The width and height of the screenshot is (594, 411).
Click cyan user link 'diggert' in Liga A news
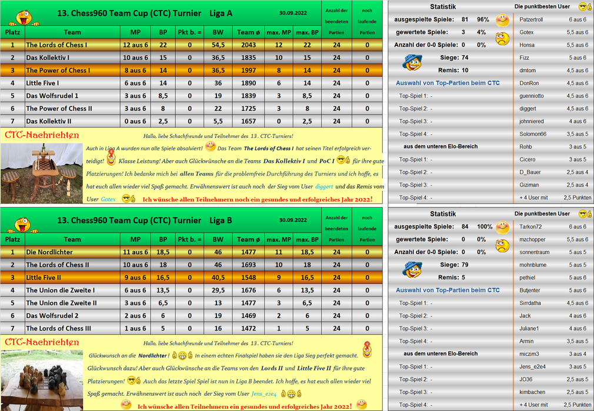pyautogui.click(x=324, y=186)
